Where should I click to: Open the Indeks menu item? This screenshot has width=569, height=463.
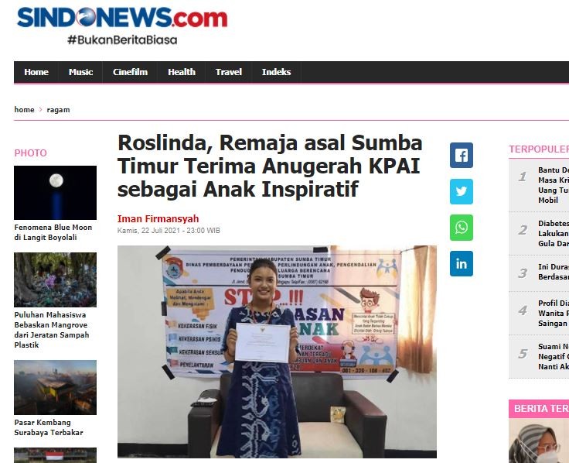[x=276, y=72]
